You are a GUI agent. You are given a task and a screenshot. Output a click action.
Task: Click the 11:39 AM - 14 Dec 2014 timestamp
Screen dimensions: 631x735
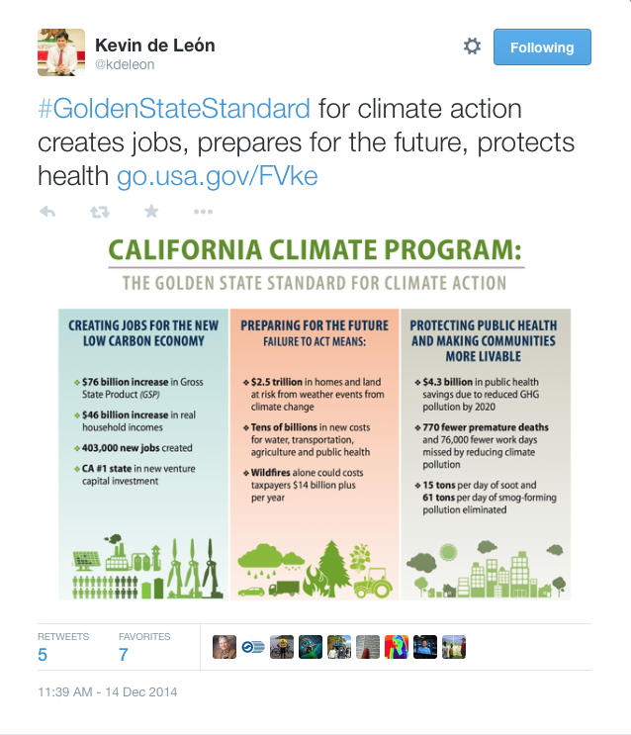108,692
